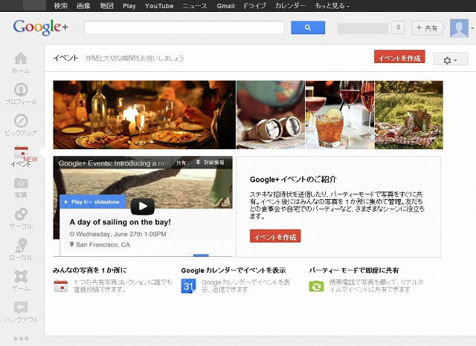The width and height of the screenshot is (476, 346).
Task: Click the + 共有 share button
Action: pos(427,28)
